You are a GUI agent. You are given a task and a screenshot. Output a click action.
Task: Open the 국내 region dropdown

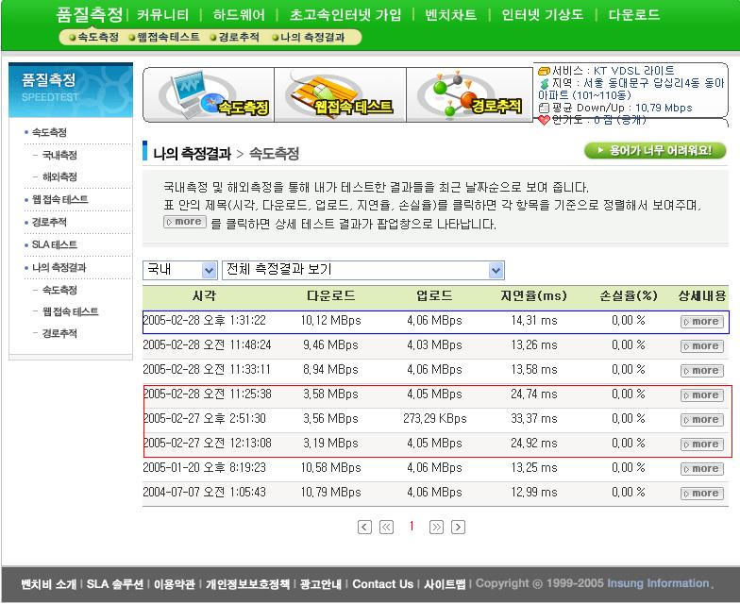180,271
